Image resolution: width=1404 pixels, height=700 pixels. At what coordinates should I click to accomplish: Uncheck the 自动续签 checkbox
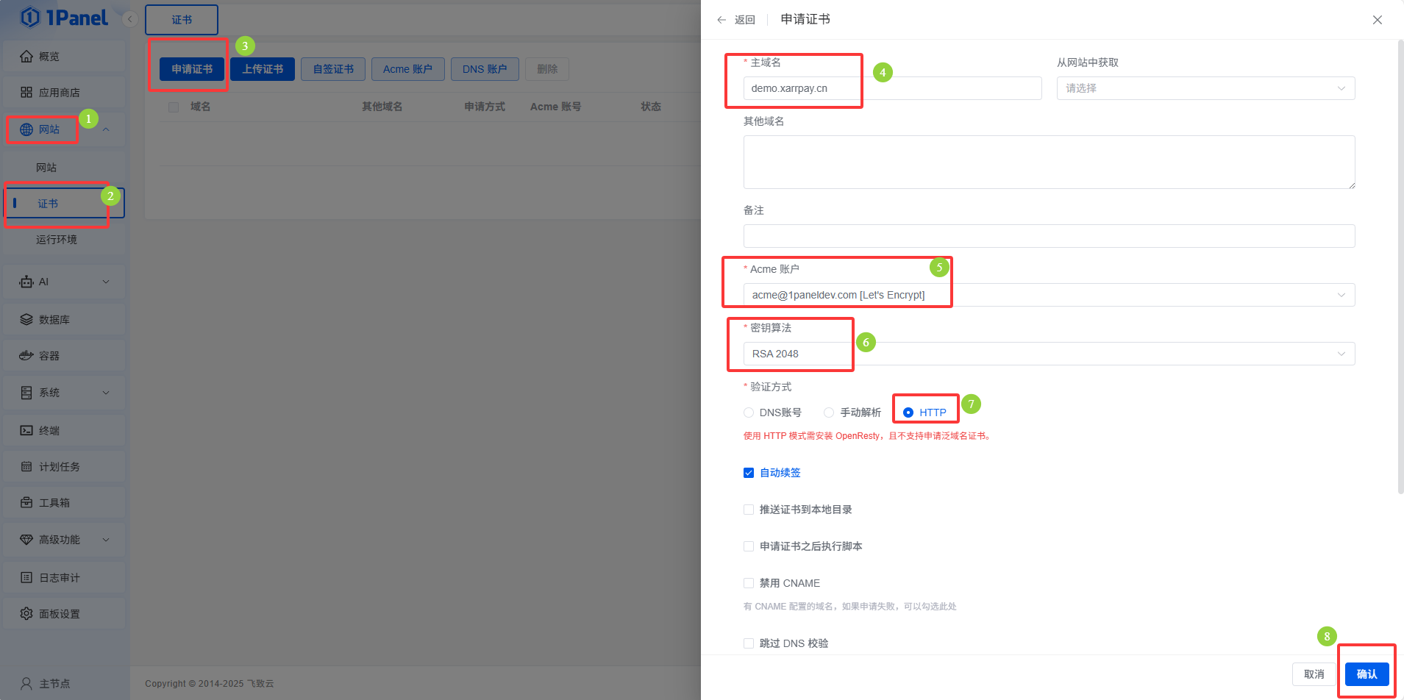[749, 473]
